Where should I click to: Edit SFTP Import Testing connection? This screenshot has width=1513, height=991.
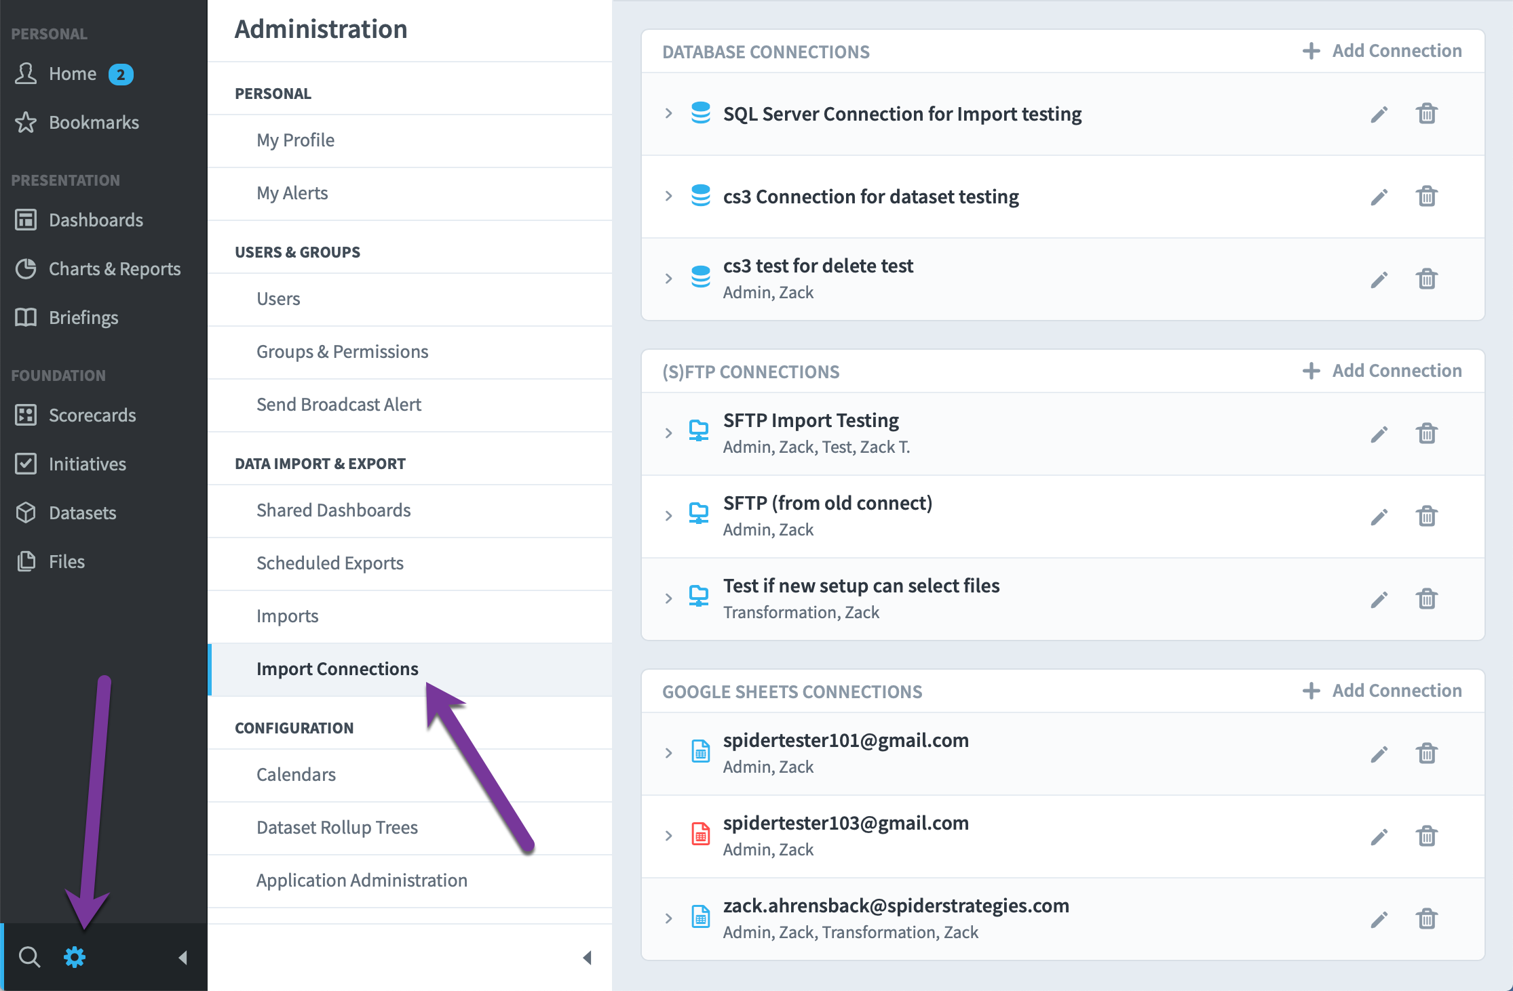click(x=1379, y=434)
